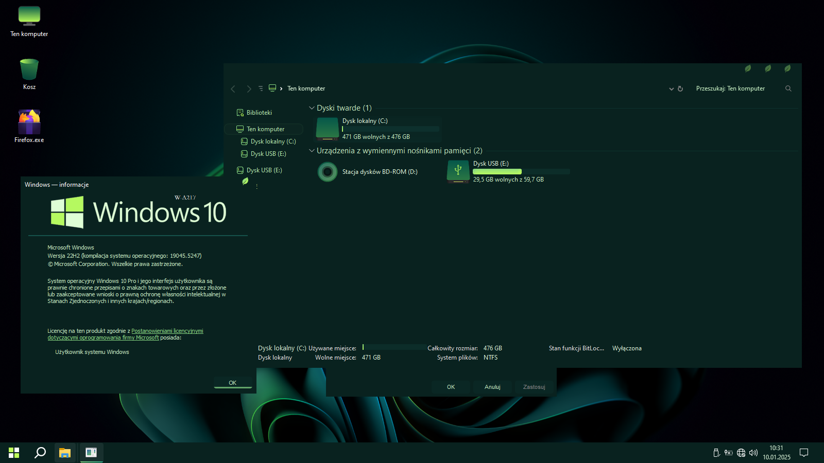Open File Explorer from the taskbar
The image size is (824, 463).
click(65, 453)
